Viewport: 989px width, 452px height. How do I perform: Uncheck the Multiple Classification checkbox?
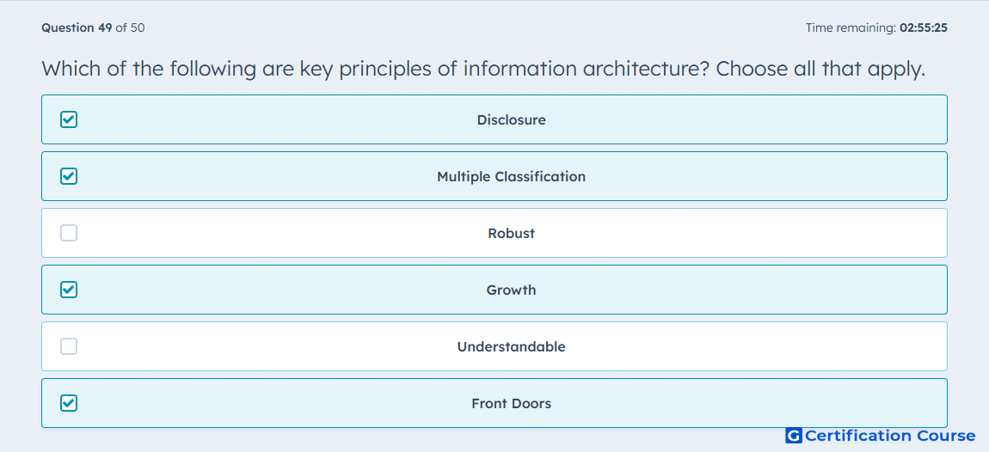click(x=69, y=176)
